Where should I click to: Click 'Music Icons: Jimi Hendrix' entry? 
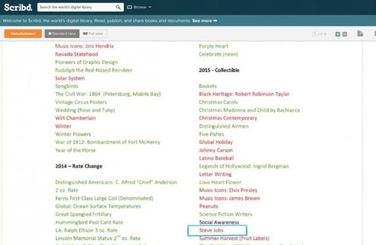click(85, 46)
